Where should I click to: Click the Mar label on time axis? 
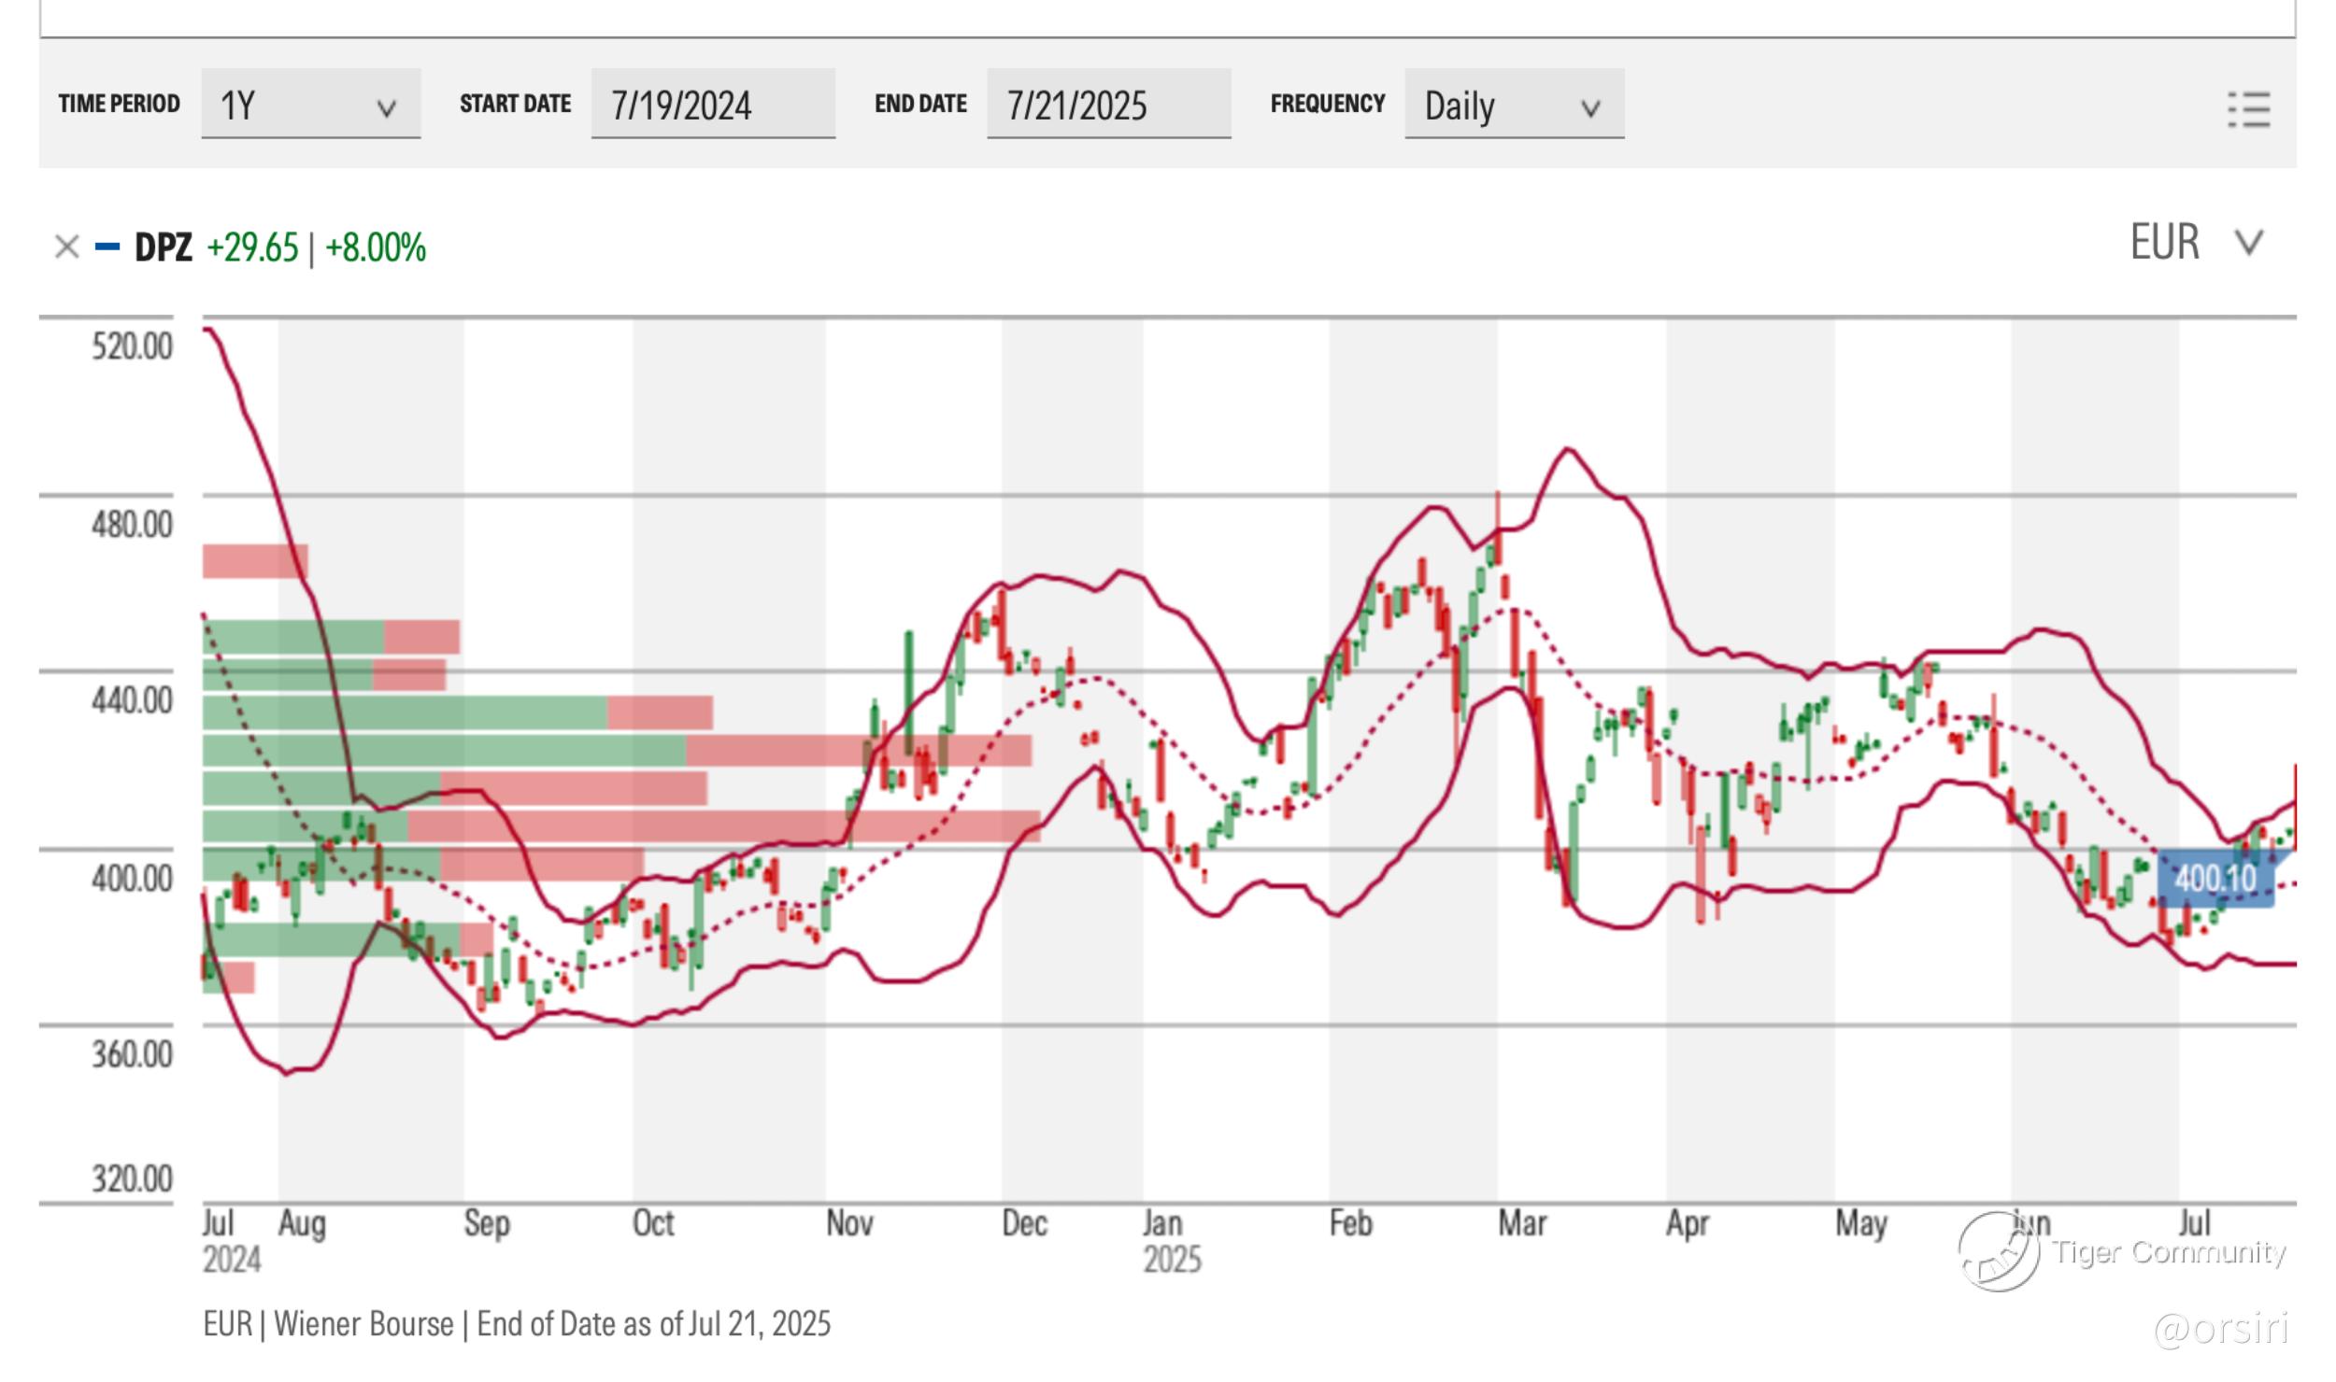coord(1521,1223)
